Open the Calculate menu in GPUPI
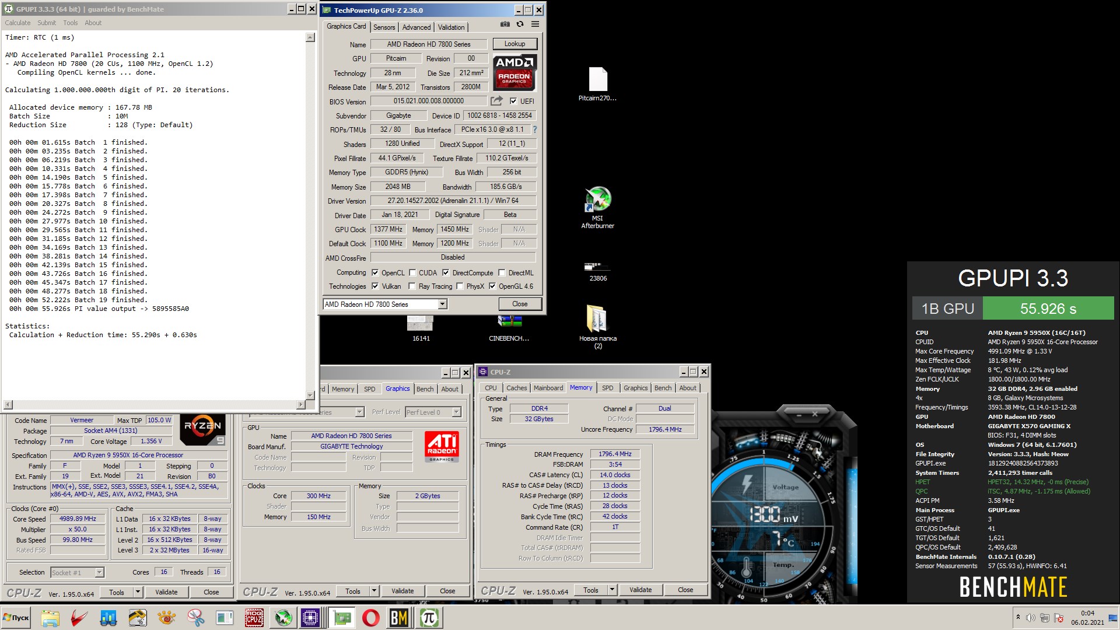 coord(17,23)
